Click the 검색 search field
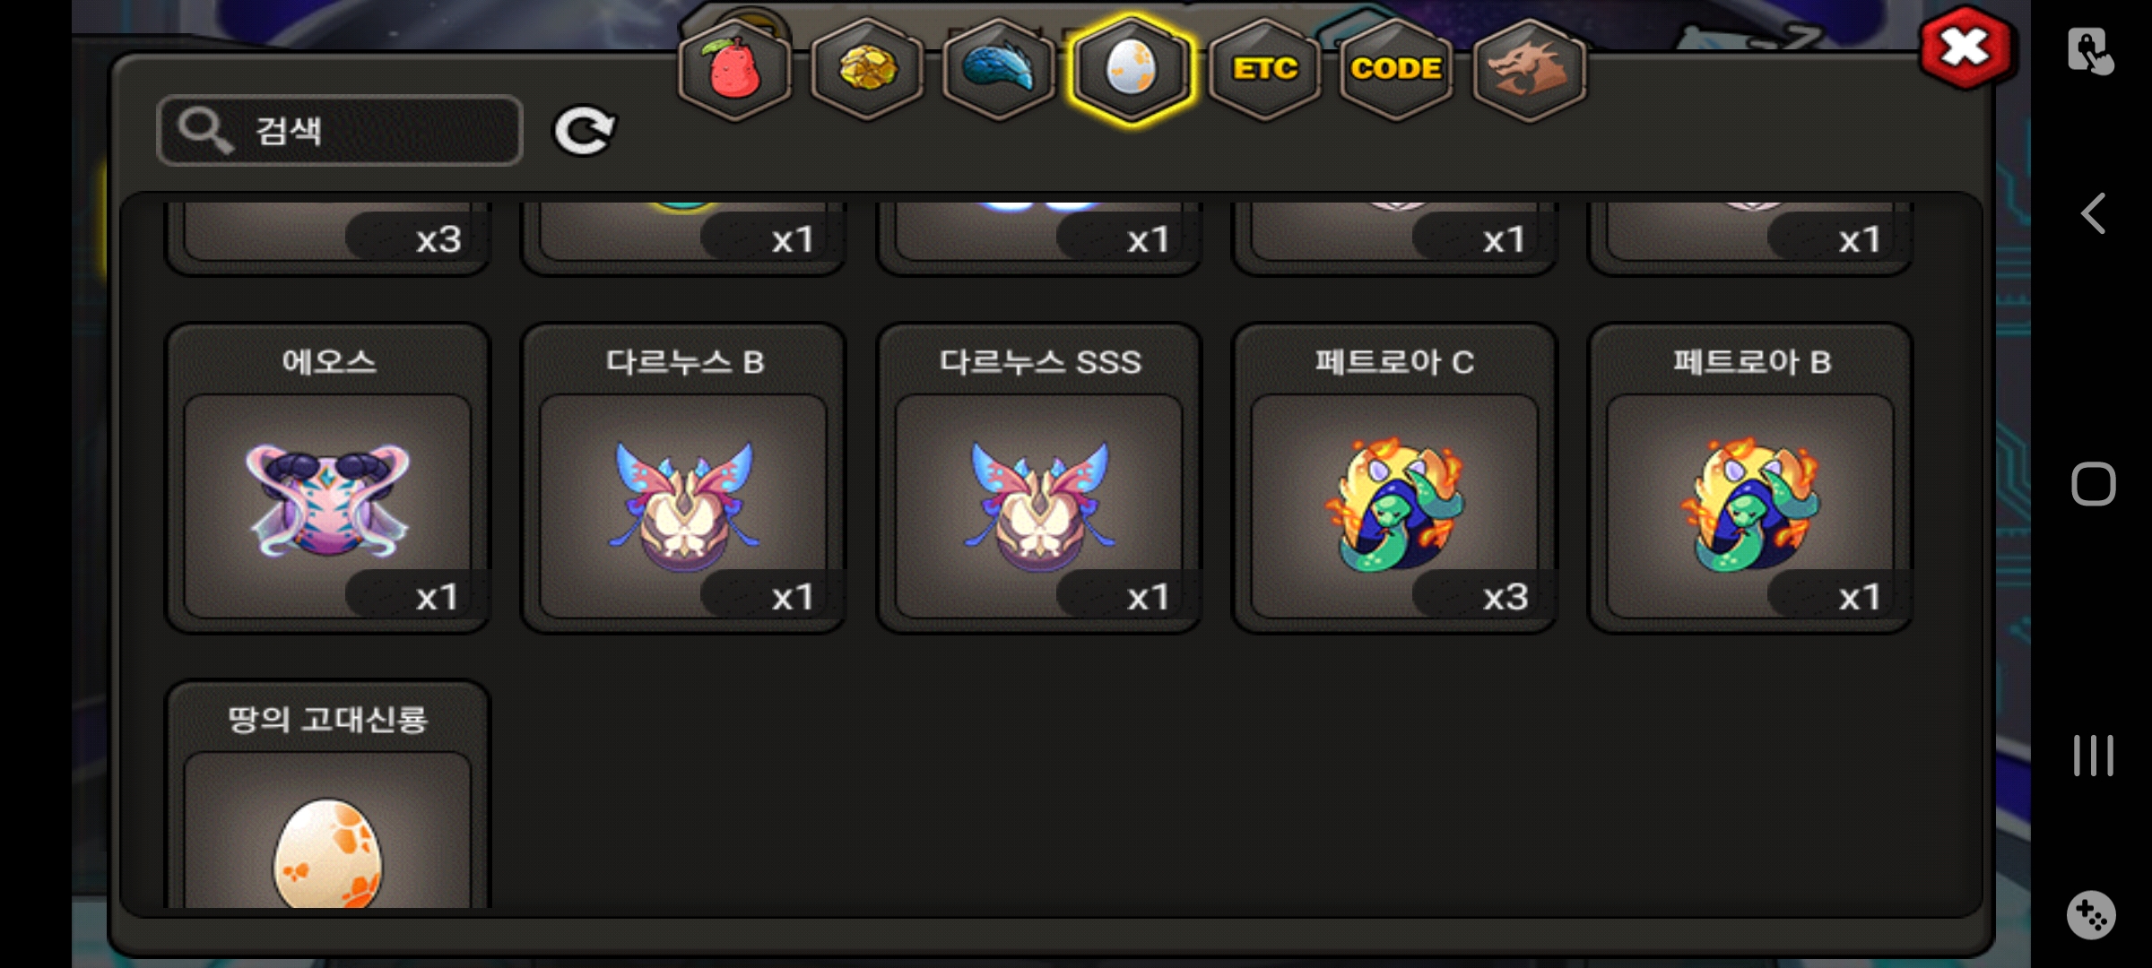 340,131
